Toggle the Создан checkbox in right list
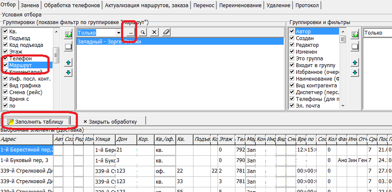This screenshot has height=192, width=392. pyautogui.click(x=292, y=38)
